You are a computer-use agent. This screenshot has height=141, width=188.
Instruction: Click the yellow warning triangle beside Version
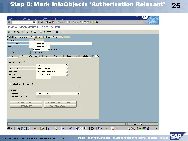tap(30, 49)
